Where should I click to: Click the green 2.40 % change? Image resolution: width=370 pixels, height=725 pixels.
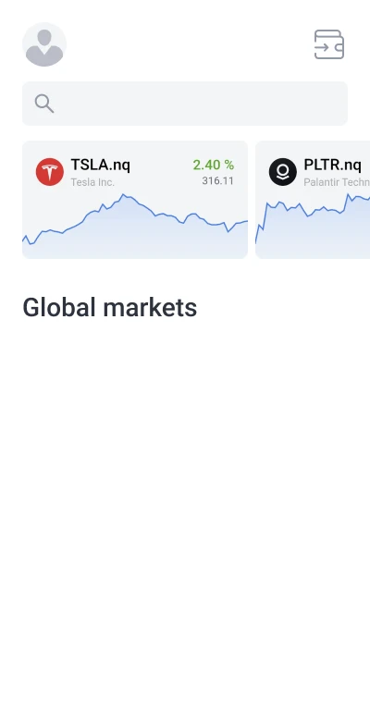click(213, 165)
